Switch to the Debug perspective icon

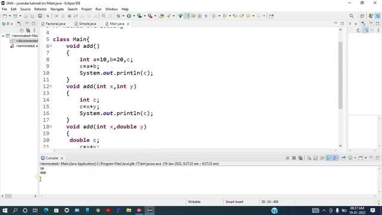coord(378,16)
